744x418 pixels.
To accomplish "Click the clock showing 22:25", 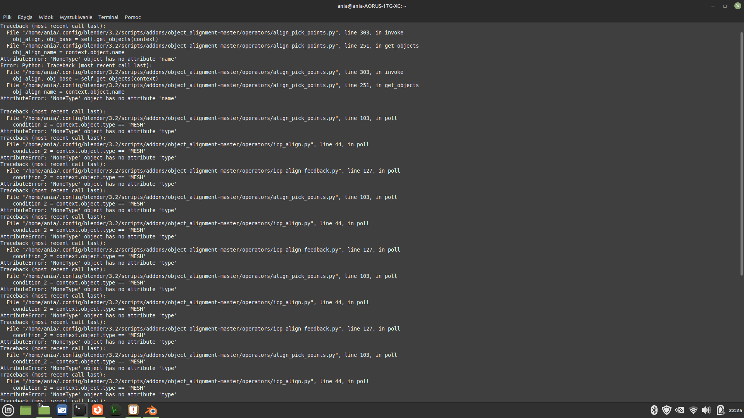I will [735, 411].
